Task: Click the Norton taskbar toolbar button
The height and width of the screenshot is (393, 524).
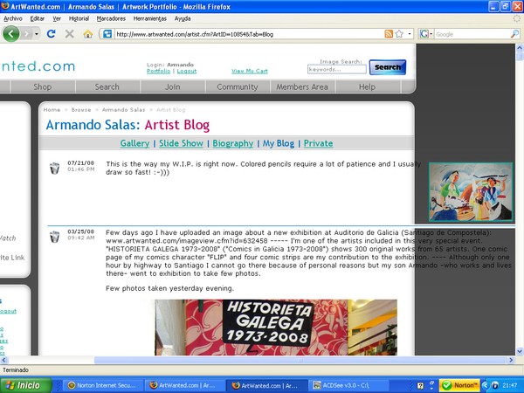Action: click(459, 385)
